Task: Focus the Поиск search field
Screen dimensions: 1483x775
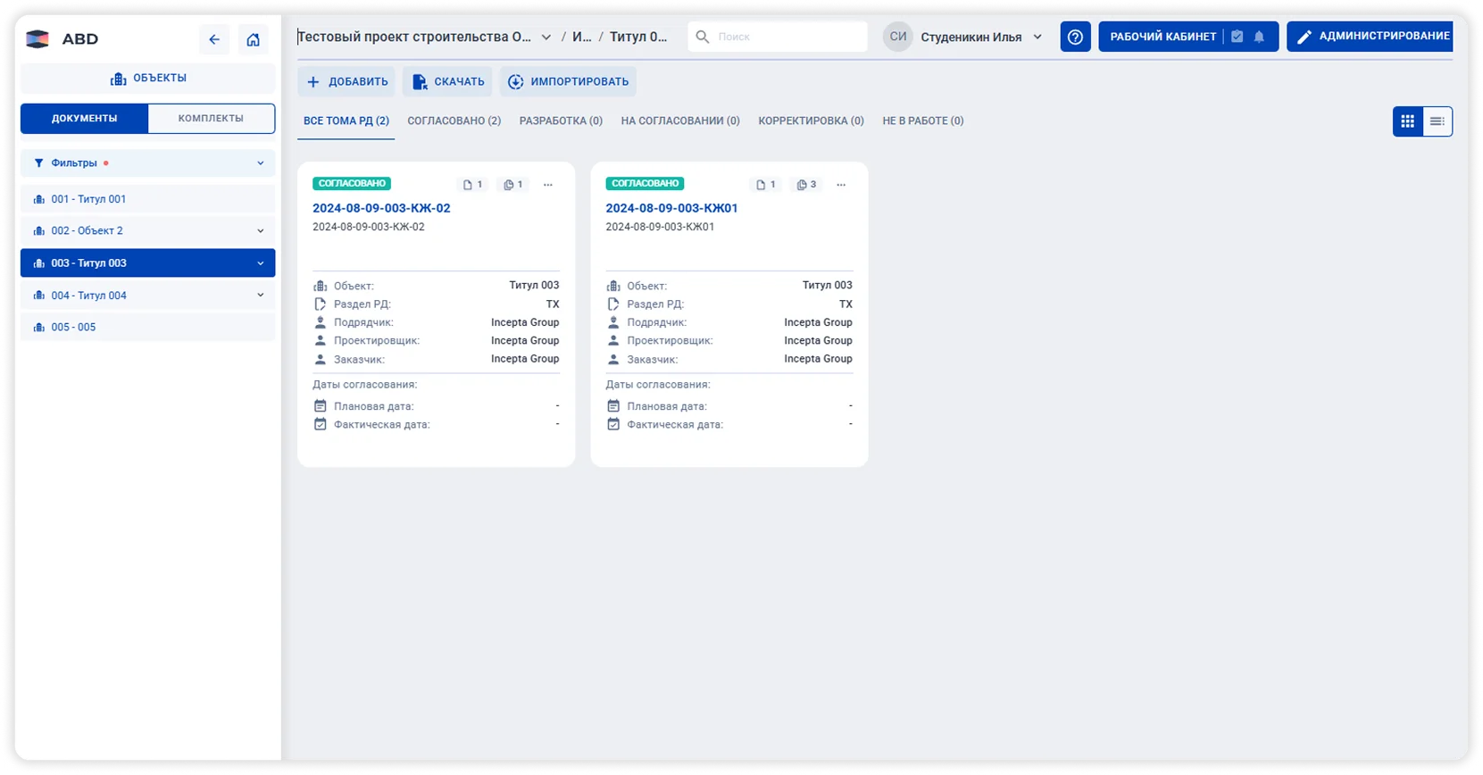Action: (x=786, y=37)
